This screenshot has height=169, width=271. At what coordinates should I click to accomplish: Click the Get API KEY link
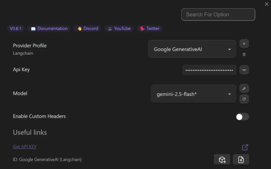[x=24, y=146]
